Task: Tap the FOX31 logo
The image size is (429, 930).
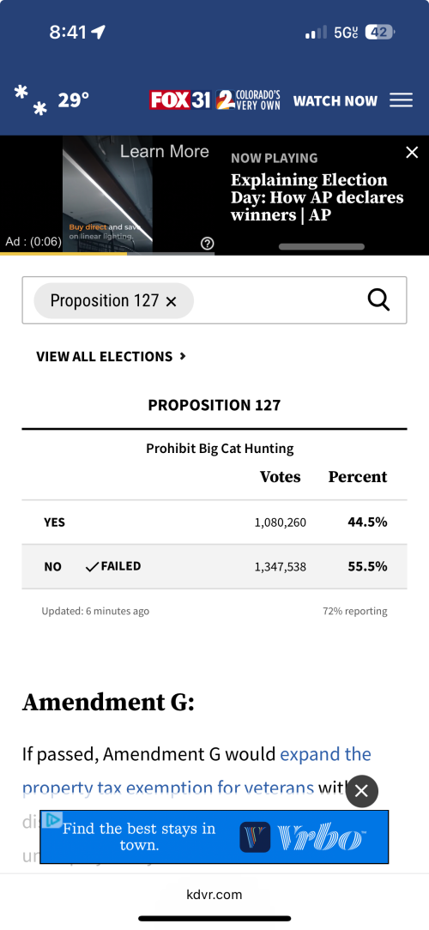Action: 180,100
